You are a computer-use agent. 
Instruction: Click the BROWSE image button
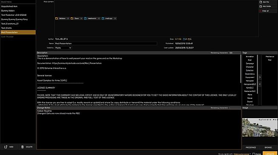(x=269, y=147)
